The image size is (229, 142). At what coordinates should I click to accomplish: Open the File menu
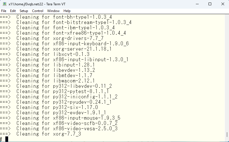4,11
